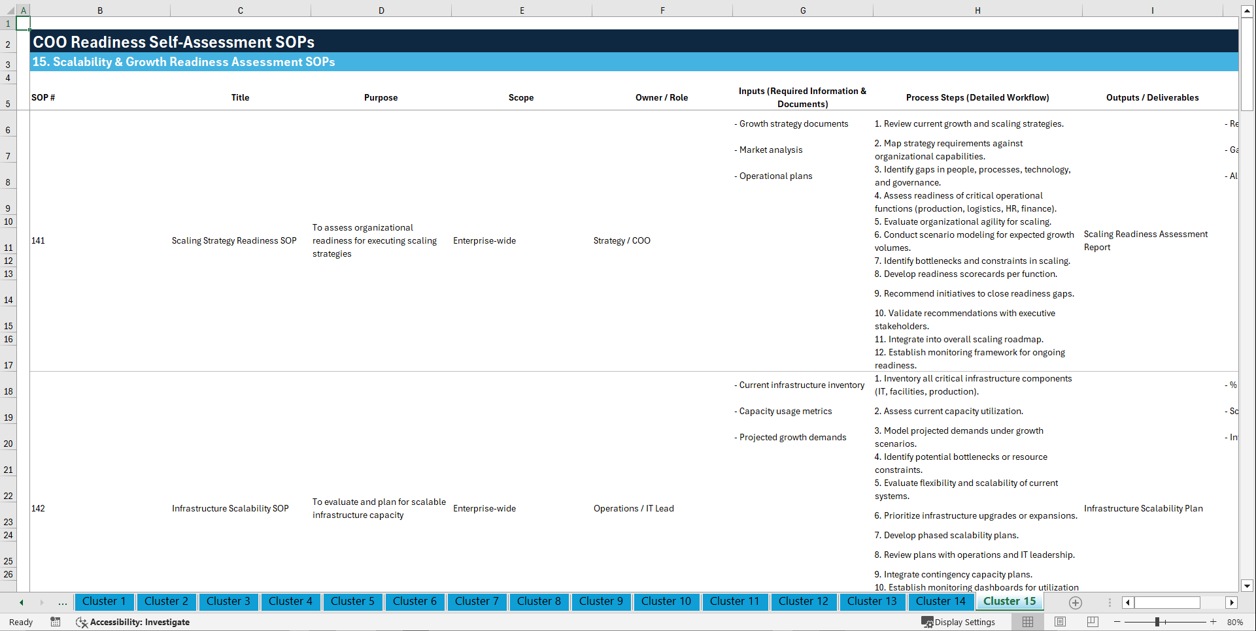
Task: Add a new worksheet with the plus icon
Action: (1074, 602)
